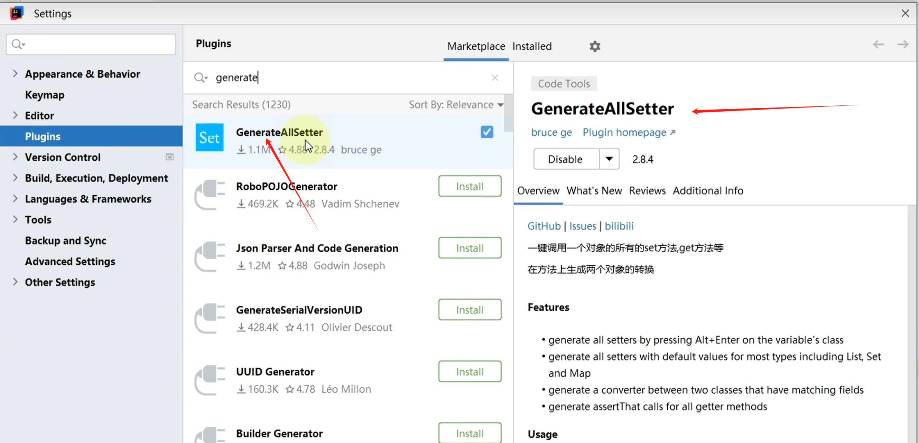
Task: Open the Reviews tab
Action: click(x=647, y=191)
